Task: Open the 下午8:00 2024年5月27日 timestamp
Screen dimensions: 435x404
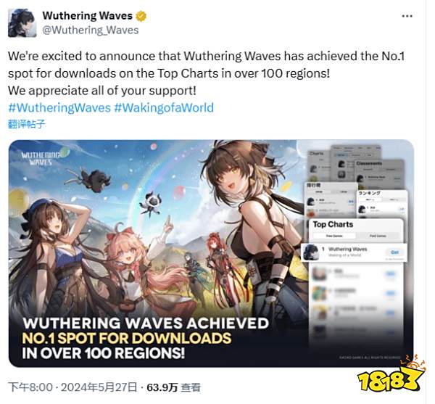Action: tap(72, 387)
